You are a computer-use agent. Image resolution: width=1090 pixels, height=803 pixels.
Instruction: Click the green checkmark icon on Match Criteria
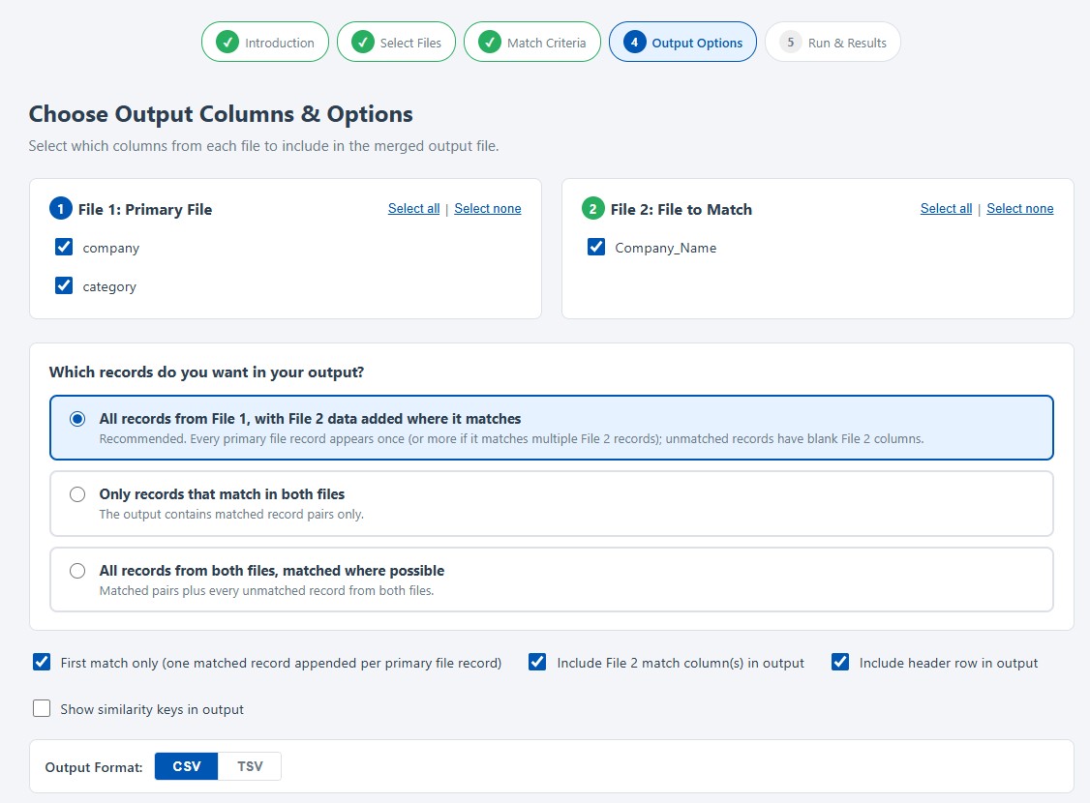click(x=490, y=43)
